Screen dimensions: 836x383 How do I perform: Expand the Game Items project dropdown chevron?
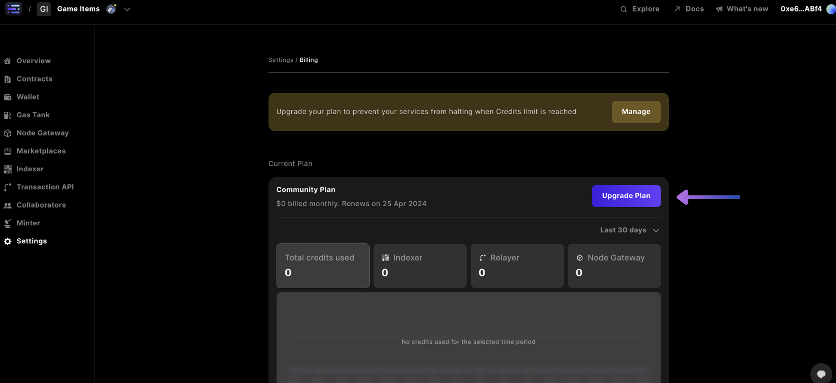pos(127,9)
